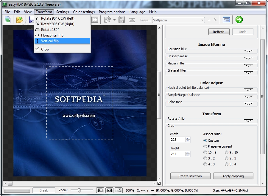Open the Edit menu
Viewport: 268px width, 196px height.
[17, 12]
